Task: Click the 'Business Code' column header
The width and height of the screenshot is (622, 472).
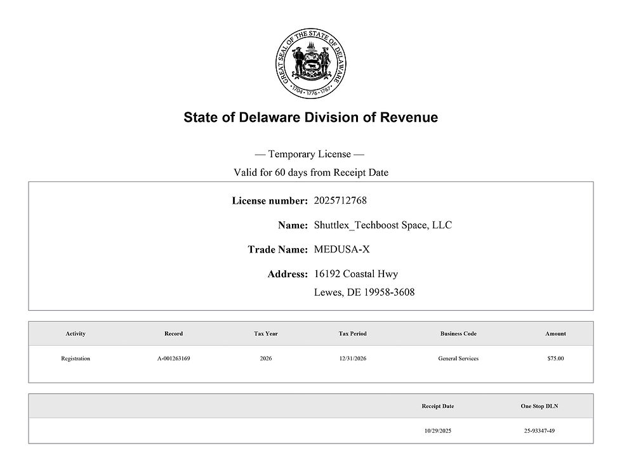Action: (x=458, y=334)
